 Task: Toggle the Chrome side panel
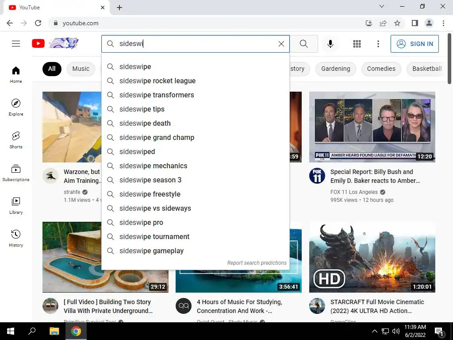tap(415, 23)
